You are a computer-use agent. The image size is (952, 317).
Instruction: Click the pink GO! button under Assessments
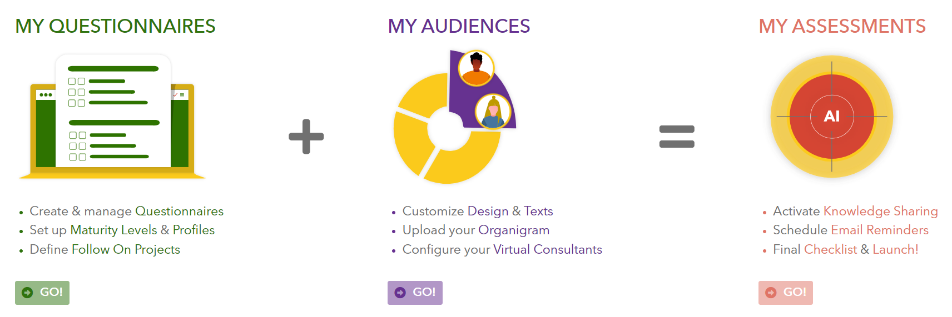tap(785, 293)
